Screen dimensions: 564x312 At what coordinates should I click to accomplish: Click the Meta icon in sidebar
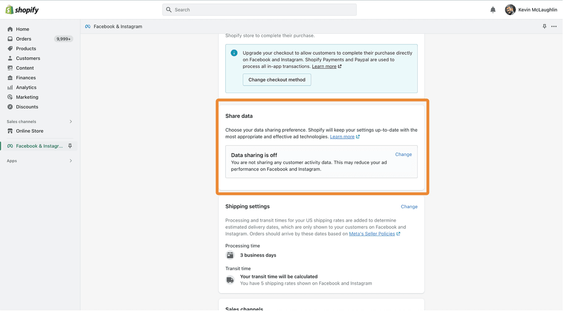point(10,146)
